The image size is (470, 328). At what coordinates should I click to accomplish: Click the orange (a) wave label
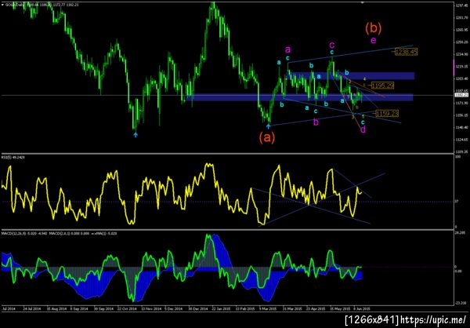coord(266,137)
